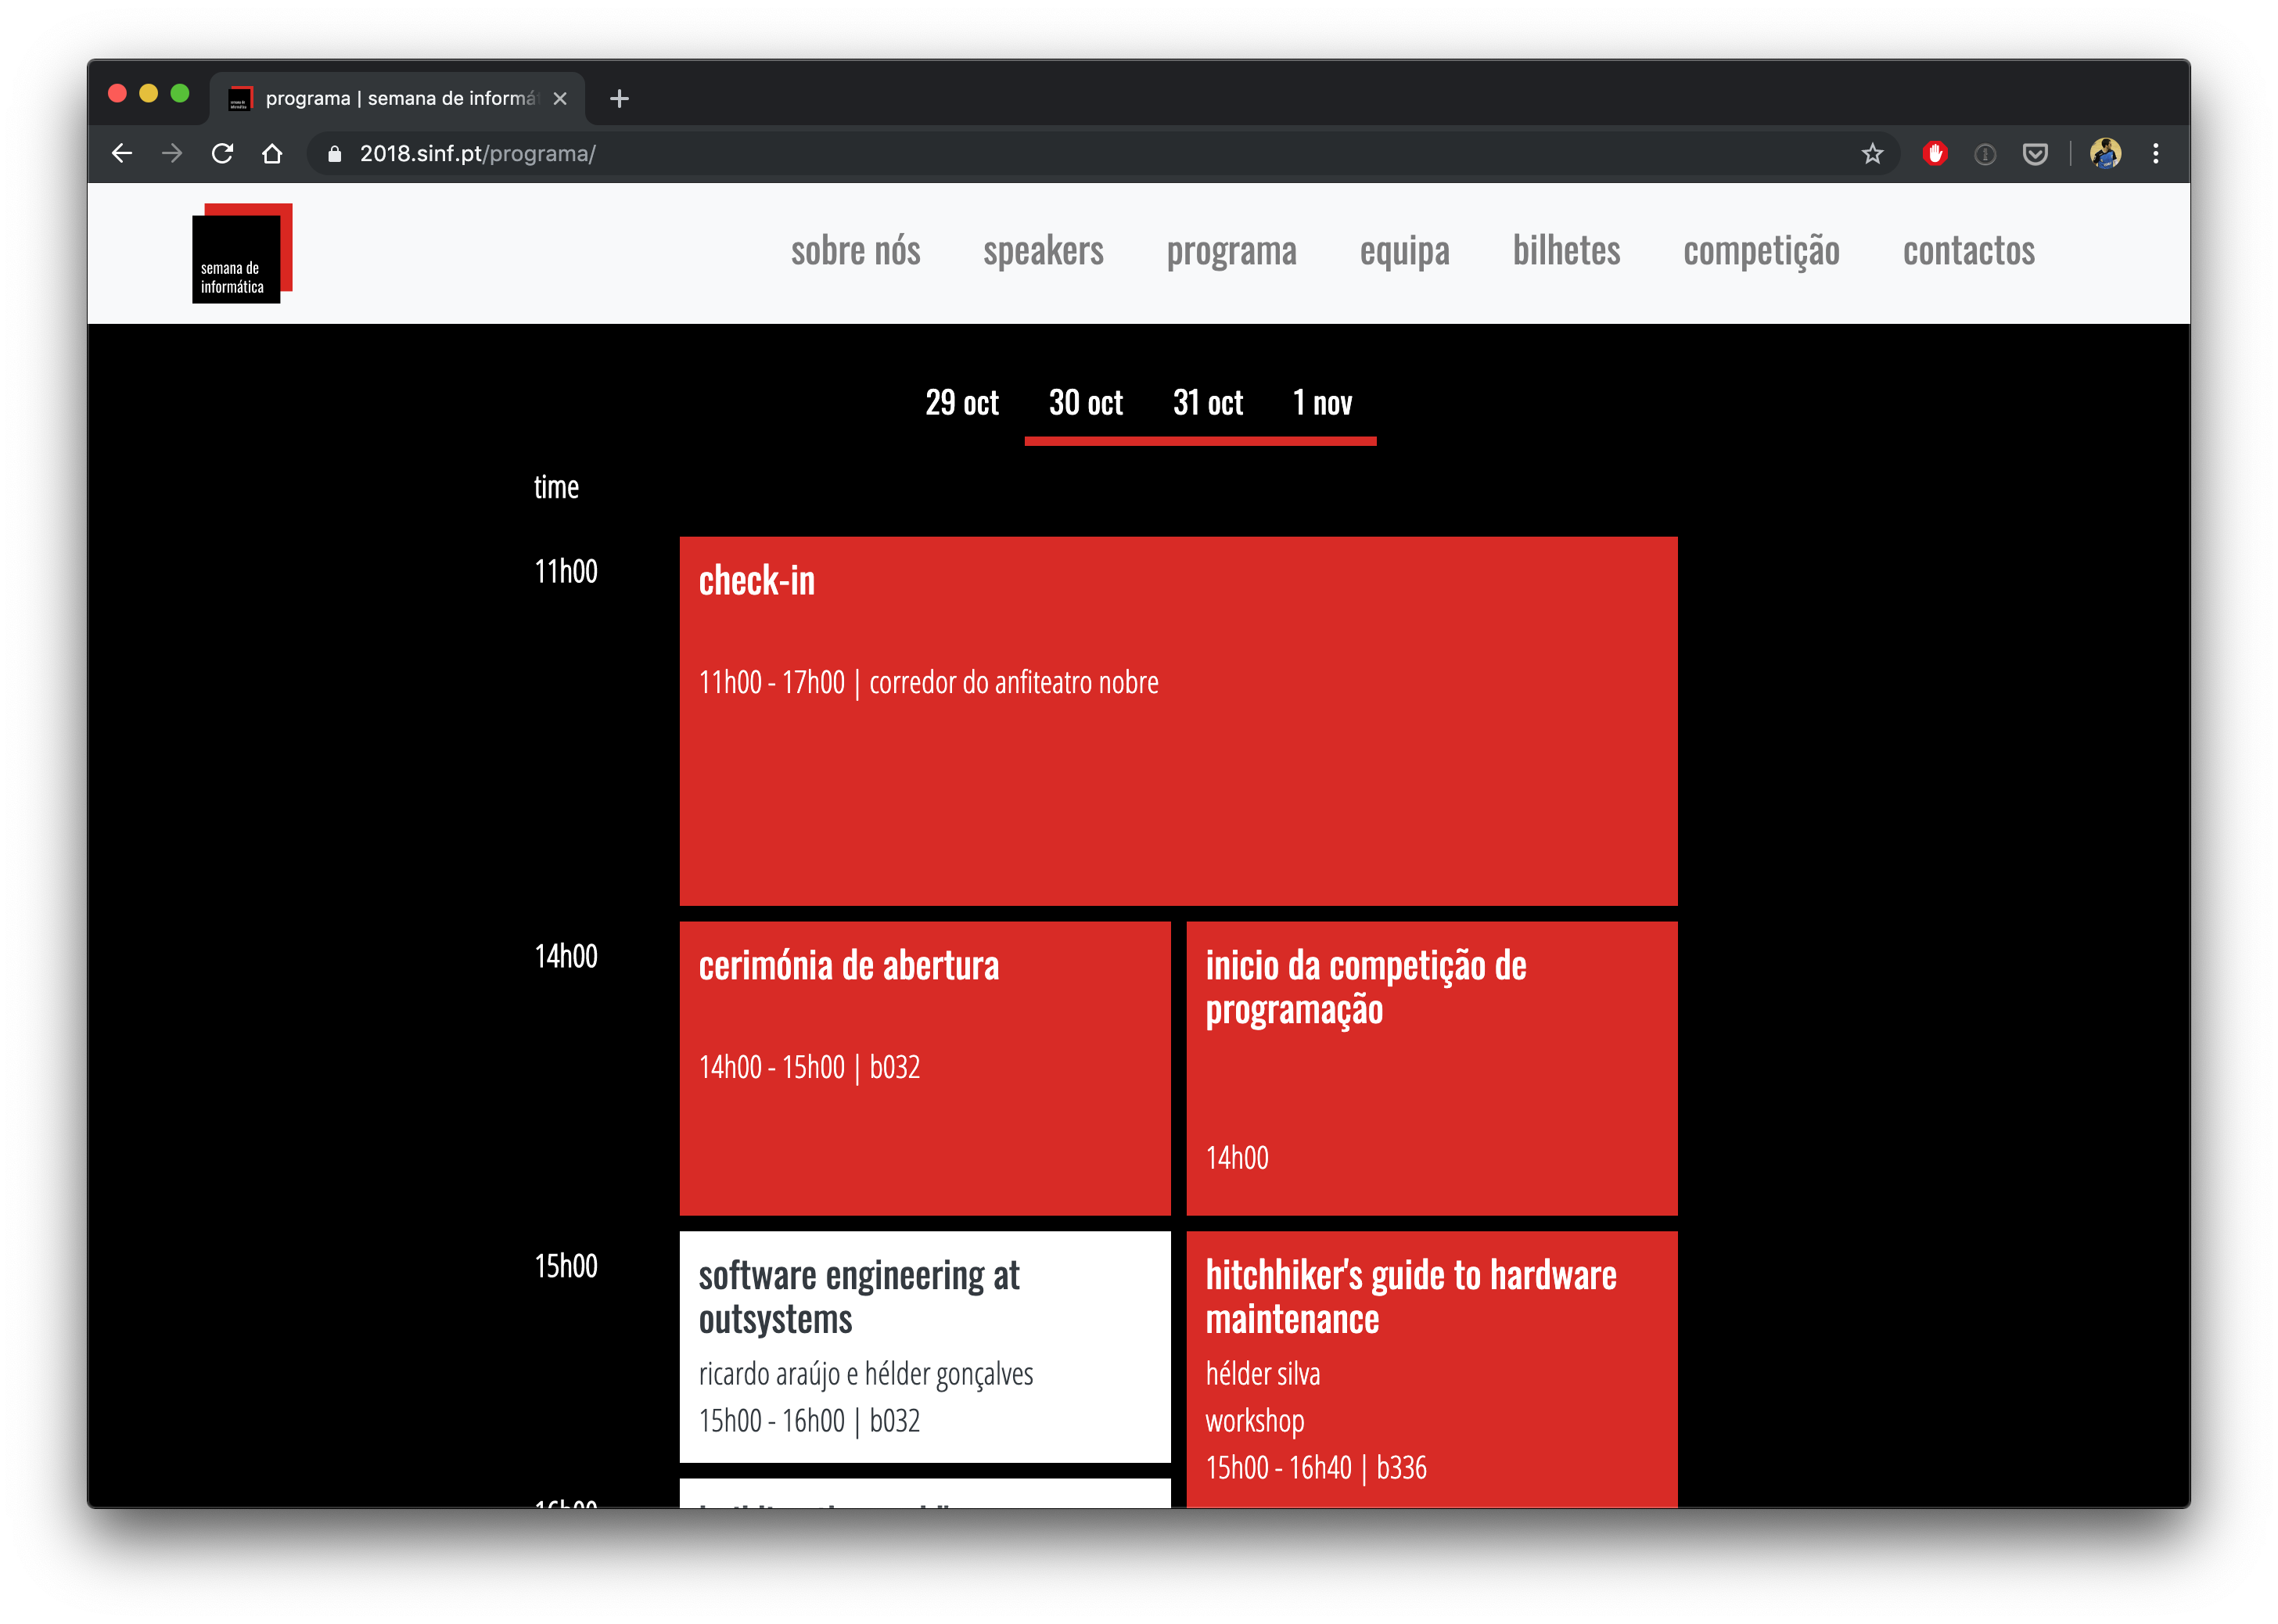Open the competição menu link
The height and width of the screenshot is (1624, 2278).
[1761, 251]
